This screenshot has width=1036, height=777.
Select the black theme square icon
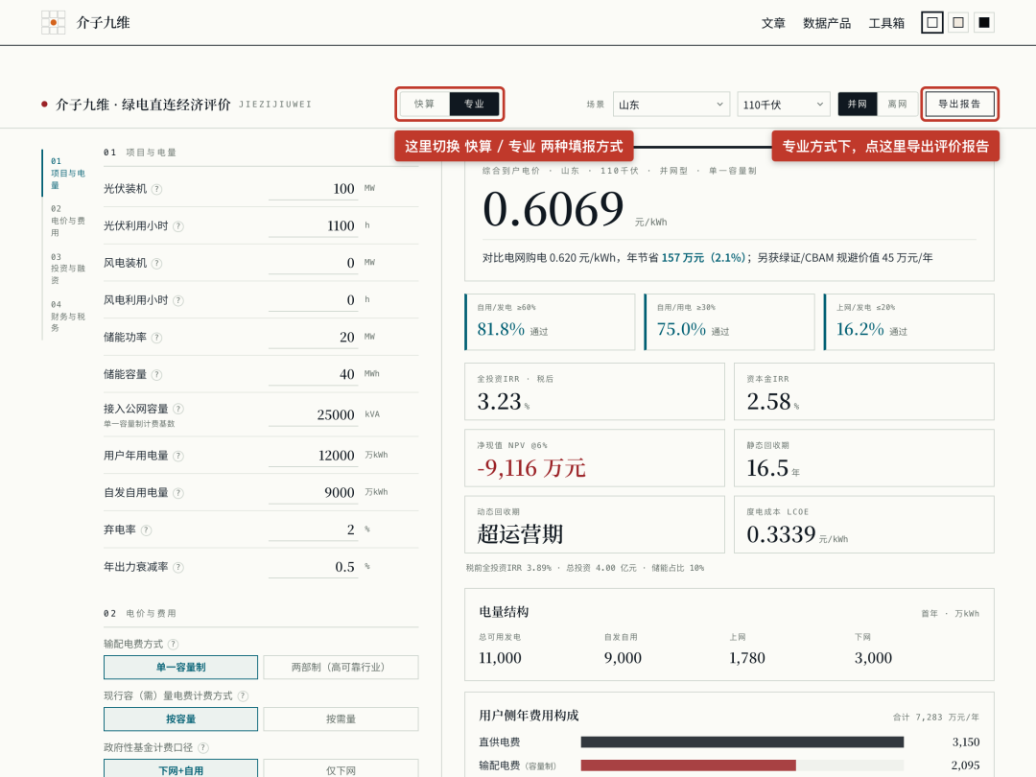click(x=984, y=22)
